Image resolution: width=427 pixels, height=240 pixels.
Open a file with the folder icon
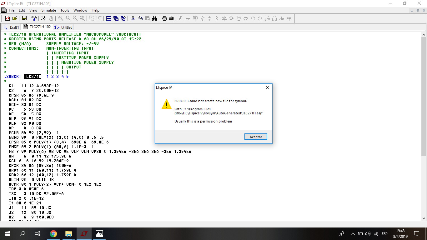[15, 18]
